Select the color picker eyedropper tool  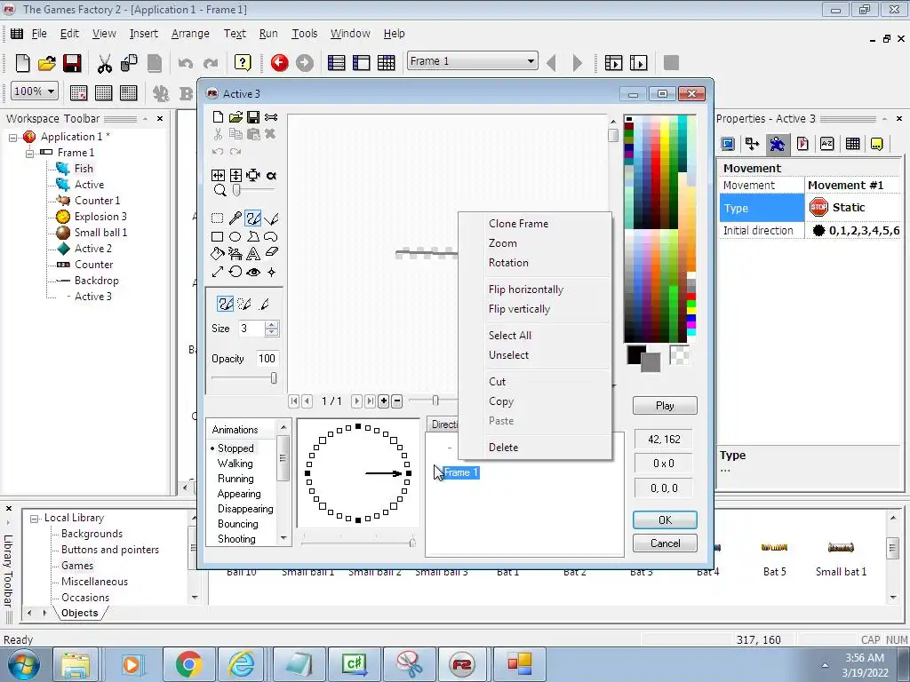[x=235, y=218]
